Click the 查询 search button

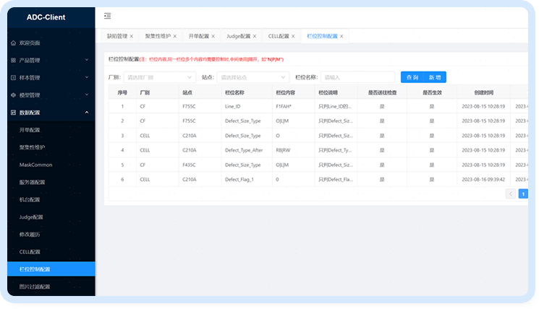pyautogui.click(x=412, y=77)
